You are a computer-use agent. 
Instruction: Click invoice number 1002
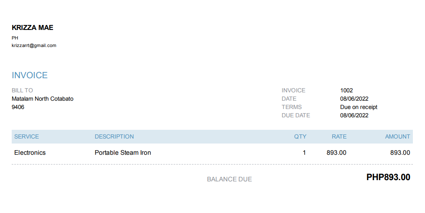pyautogui.click(x=346, y=90)
